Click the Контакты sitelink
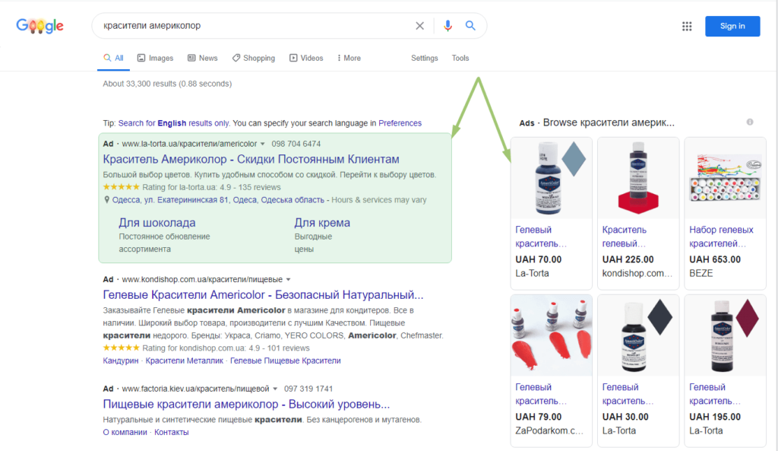778x451 pixels. click(x=171, y=432)
